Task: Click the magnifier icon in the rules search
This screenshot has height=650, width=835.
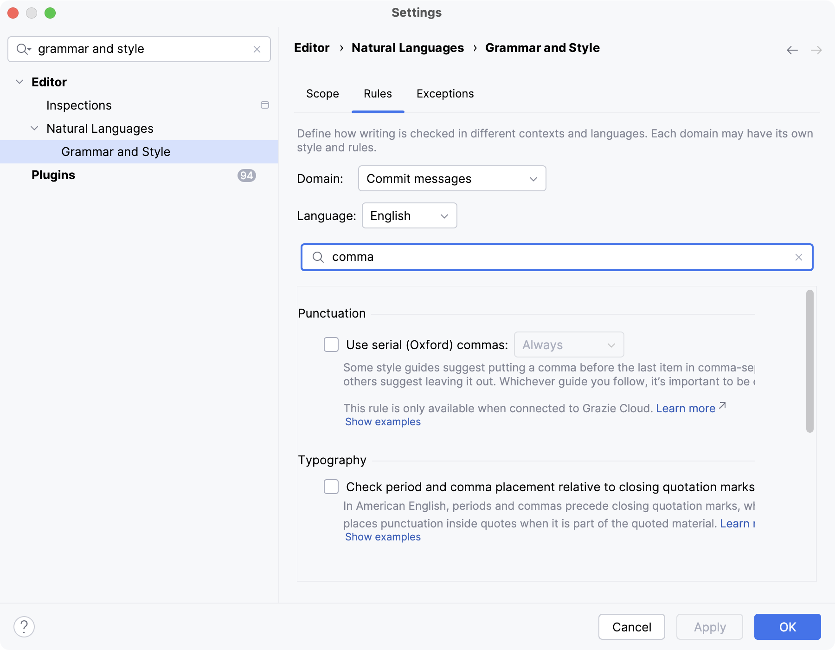Action: pos(318,257)
